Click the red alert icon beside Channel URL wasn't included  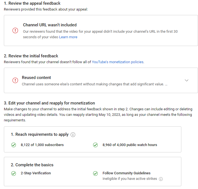coord(15,30)
